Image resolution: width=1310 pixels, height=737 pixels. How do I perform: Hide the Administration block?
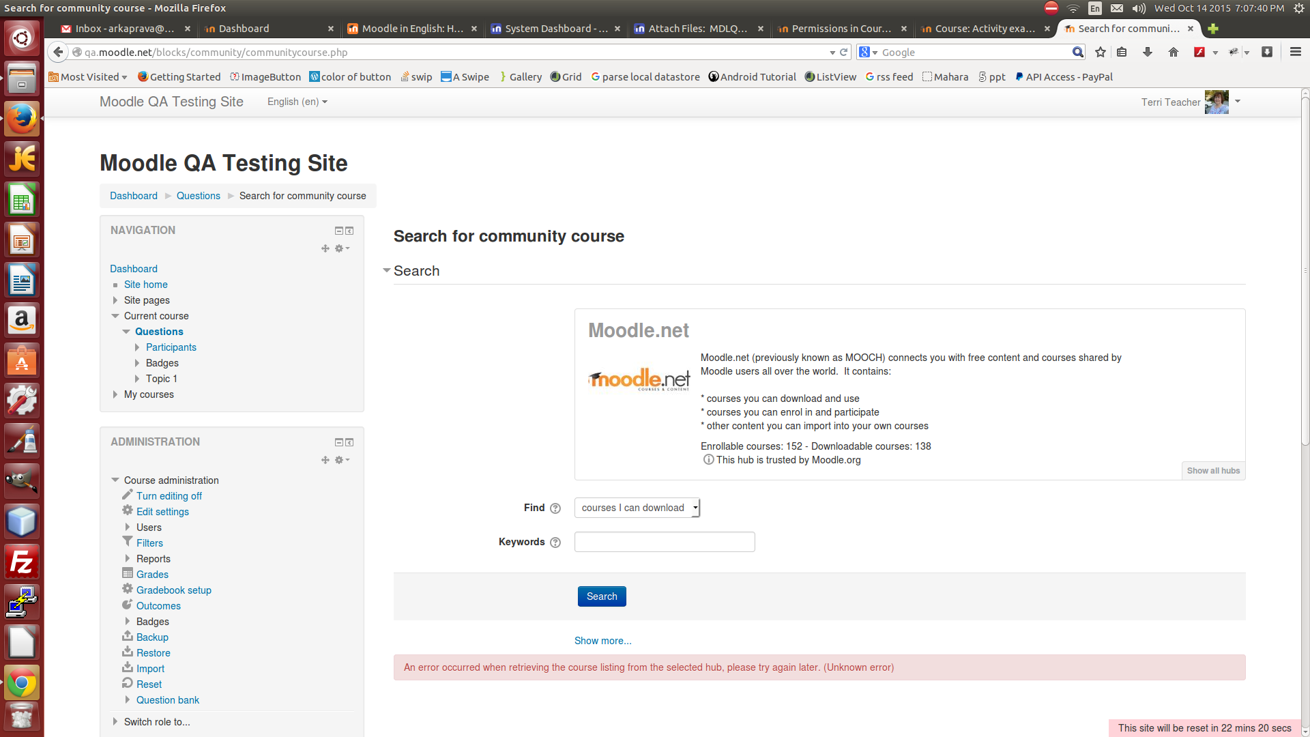click(x=338, y=442)
